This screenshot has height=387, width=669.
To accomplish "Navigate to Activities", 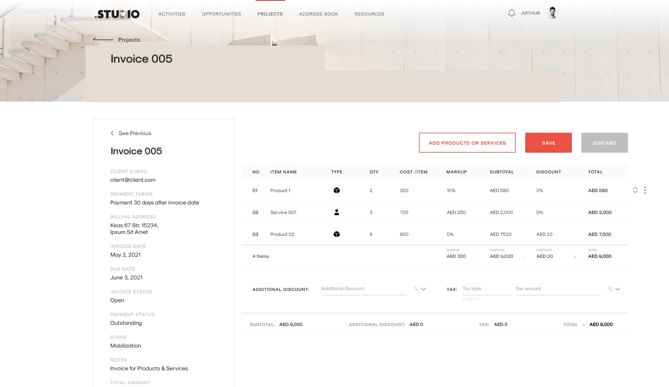I will [172, 14].
